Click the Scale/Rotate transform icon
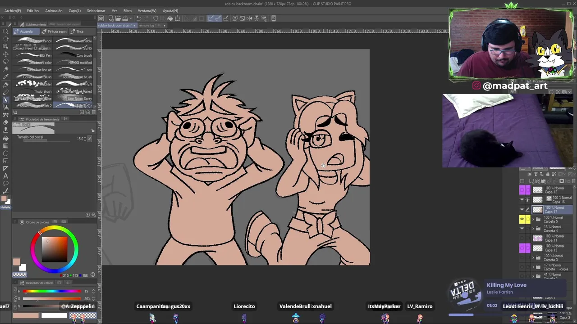This screenshot has height=324, width=577. point(177,18)
